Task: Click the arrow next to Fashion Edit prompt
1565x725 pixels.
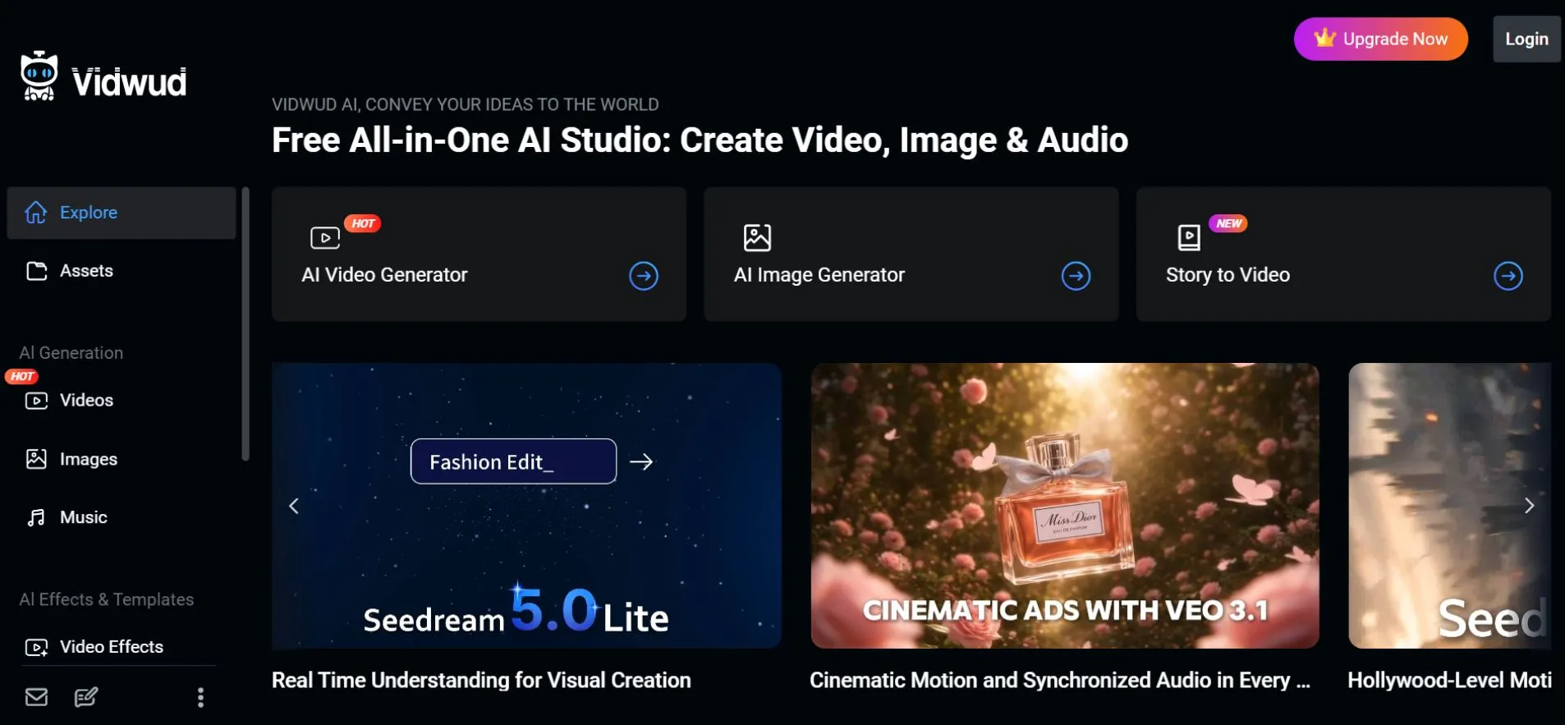Action: point(641,462)
